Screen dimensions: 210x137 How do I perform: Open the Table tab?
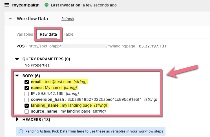[x=68, y=34]
